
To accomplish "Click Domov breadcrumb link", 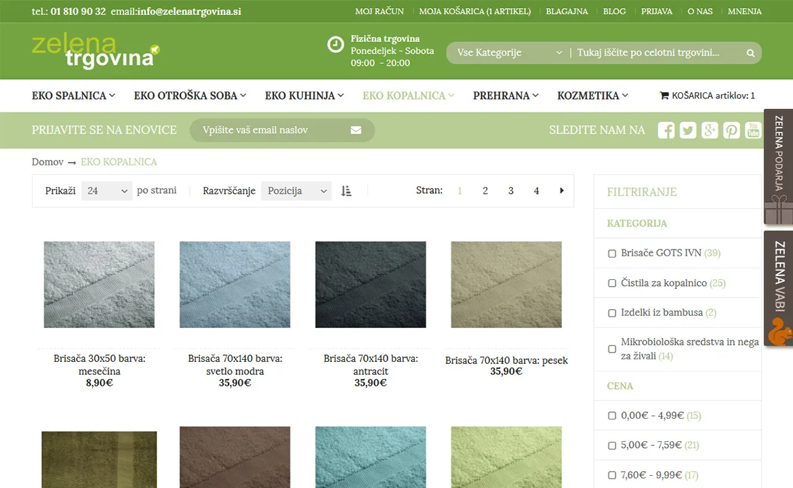I will [x=47, y=162].
